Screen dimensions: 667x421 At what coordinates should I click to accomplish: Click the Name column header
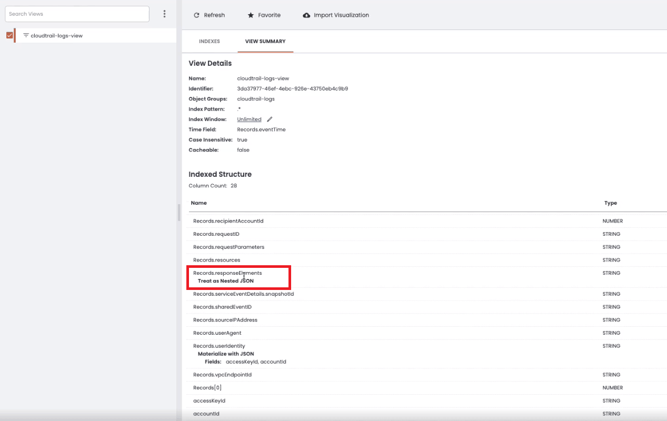coord(198,203)
